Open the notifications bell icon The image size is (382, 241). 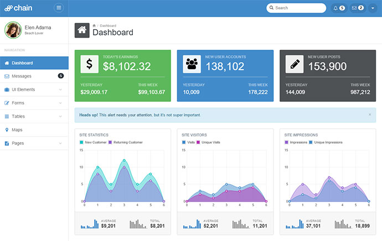point(338,8)
